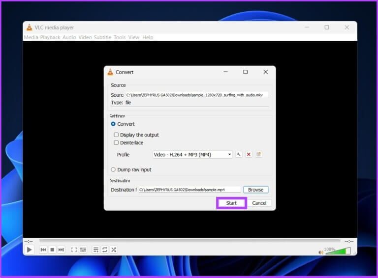Click the elapsed time label at left
The width and height of the screenshot is (378, 278).
[29, 241]
